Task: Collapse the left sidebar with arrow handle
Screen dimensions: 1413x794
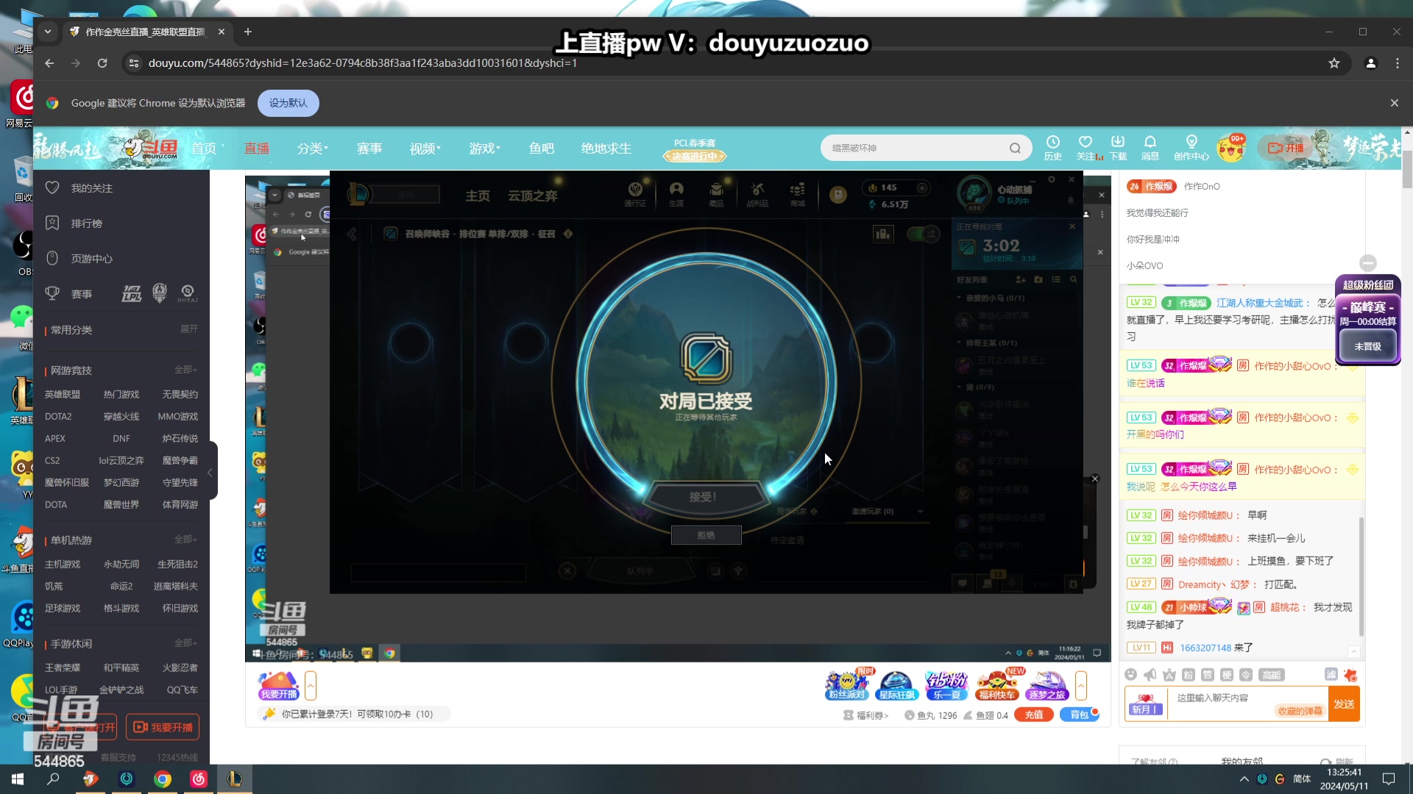Action: [x=211, y=472]
